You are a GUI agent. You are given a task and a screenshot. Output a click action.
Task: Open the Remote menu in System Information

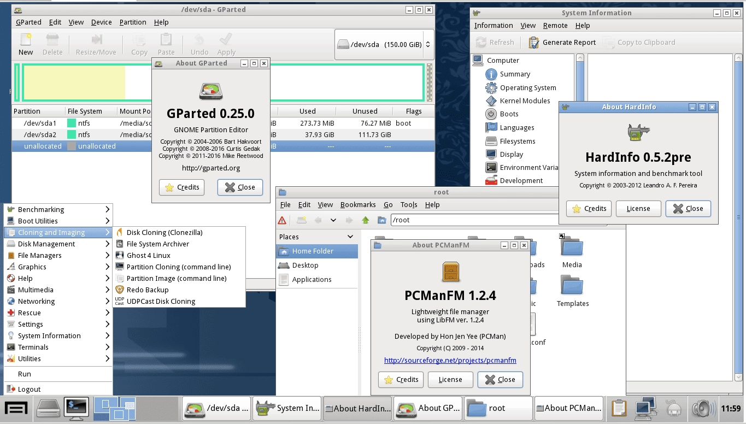tap(555, 25)
